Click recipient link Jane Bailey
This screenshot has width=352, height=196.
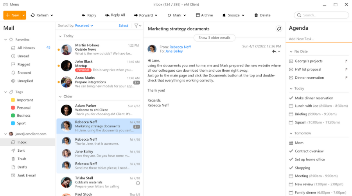point(174,51)
